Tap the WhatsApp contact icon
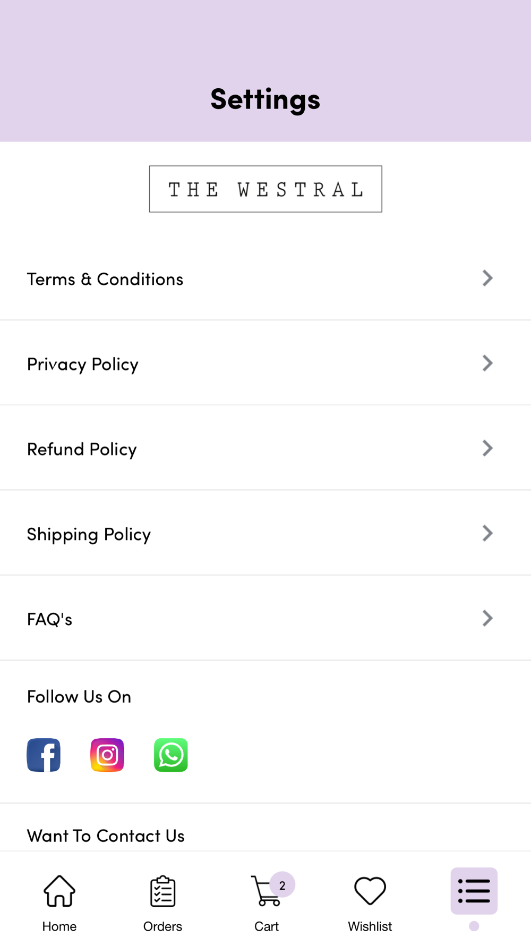531x945 pixels. pyautogui.click(x=171, y=755)
